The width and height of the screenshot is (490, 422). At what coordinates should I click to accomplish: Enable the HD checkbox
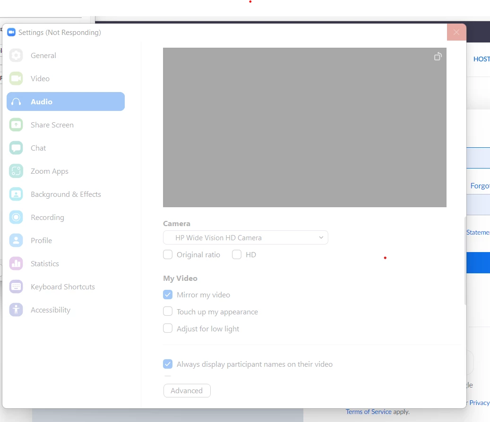click(237, 255)
